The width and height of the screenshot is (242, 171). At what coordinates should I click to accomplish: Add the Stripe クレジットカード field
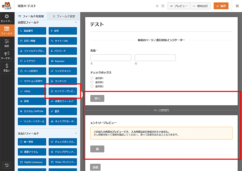[x=63, y=162]
